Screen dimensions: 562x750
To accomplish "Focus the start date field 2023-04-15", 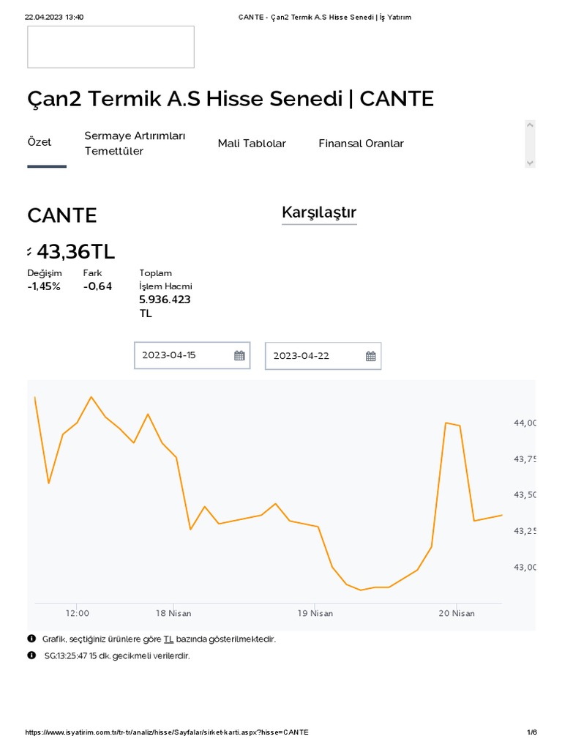I will [183, 355].
